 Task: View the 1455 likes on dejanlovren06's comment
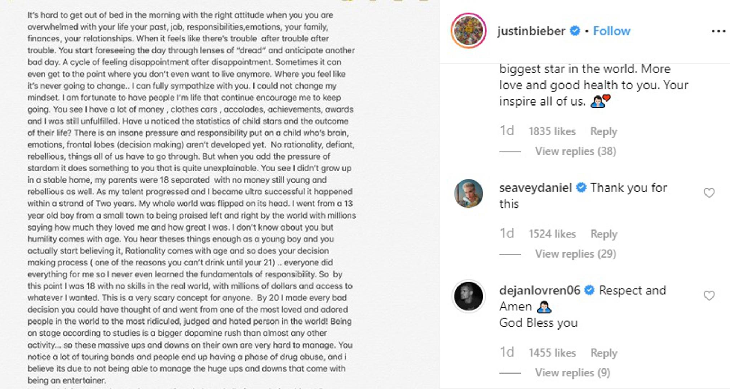click(552, 353)
